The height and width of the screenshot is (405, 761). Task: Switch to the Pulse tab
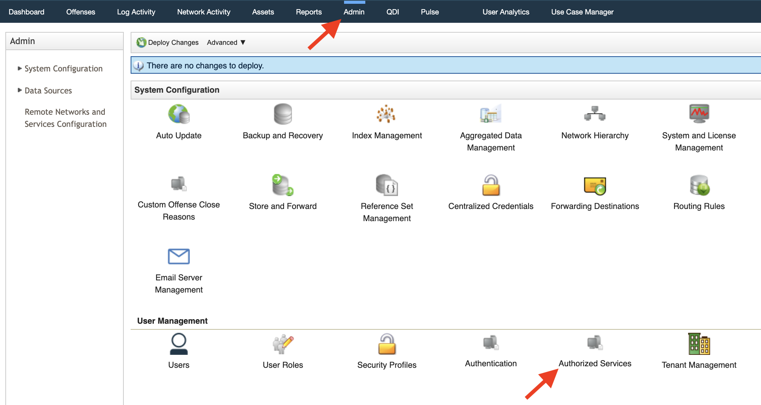click(x=430, y=12)
